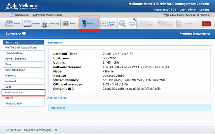
Task: Click the Mellanox copyright footer text
Action: (32, 130)
